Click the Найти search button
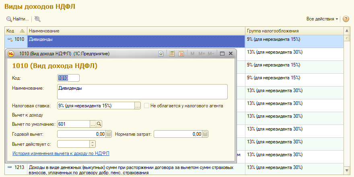This screenshot has width=354, height=177. [18, 19]
